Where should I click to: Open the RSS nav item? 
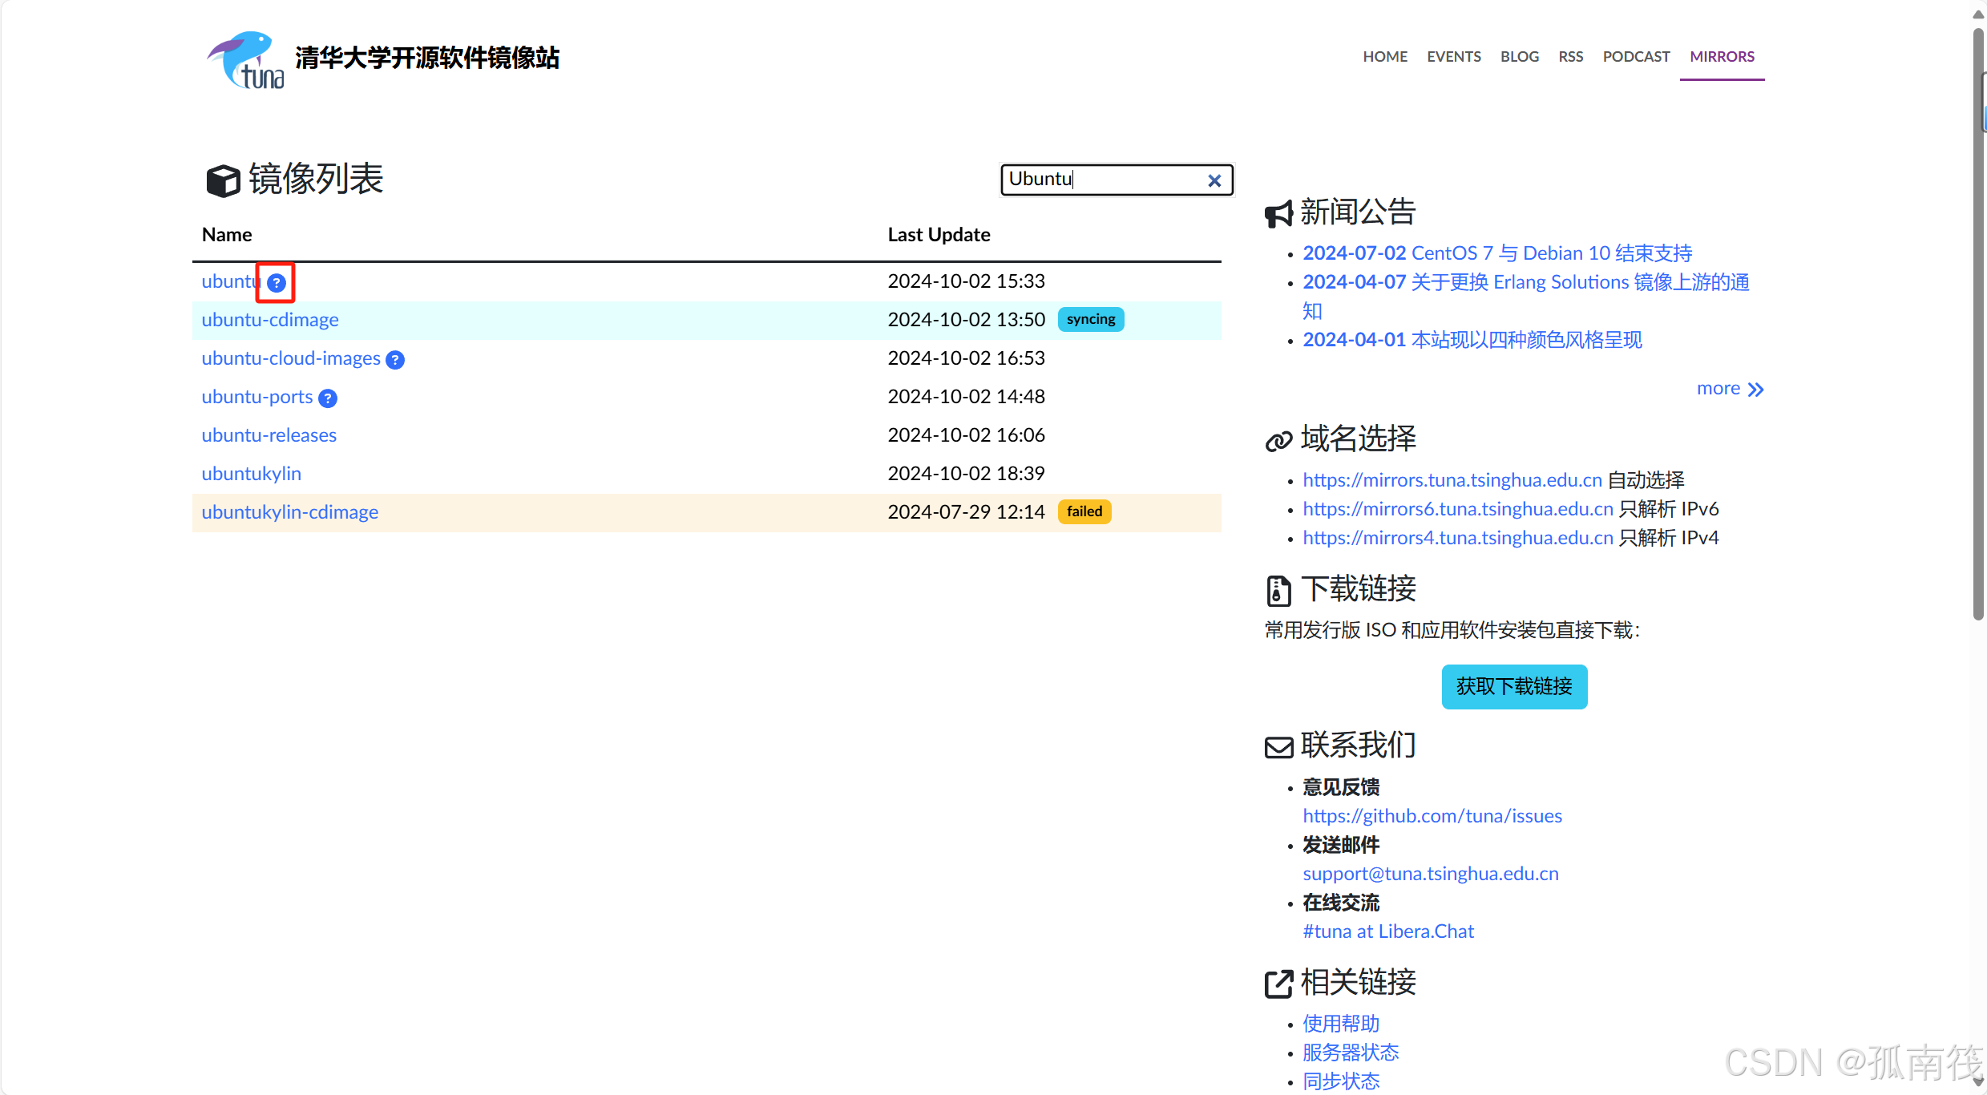(x=1571, y=57)
